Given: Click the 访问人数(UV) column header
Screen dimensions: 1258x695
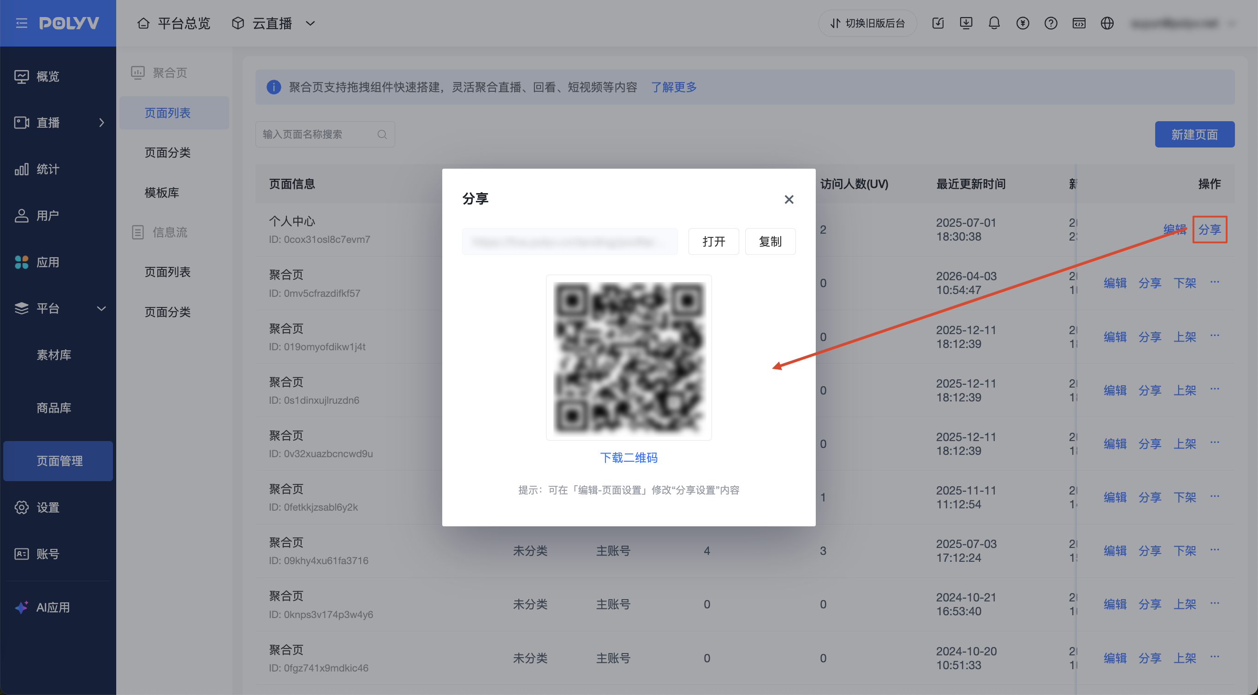Looking at the screenshot, I should [854, 184].
